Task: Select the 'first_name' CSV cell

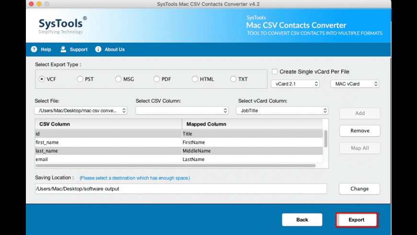Action: point(108,142)
